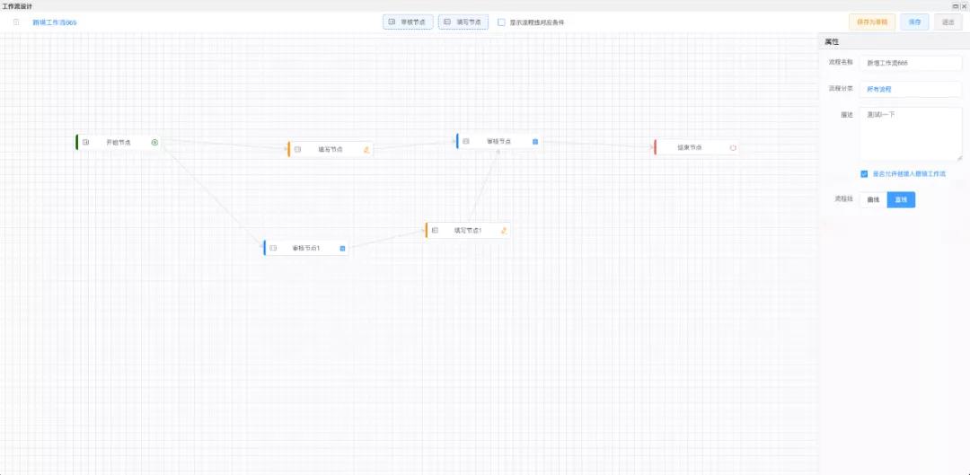The image size is (970, 475).
Task: Close the 工作流设计 window
Action: coord(964,5)
